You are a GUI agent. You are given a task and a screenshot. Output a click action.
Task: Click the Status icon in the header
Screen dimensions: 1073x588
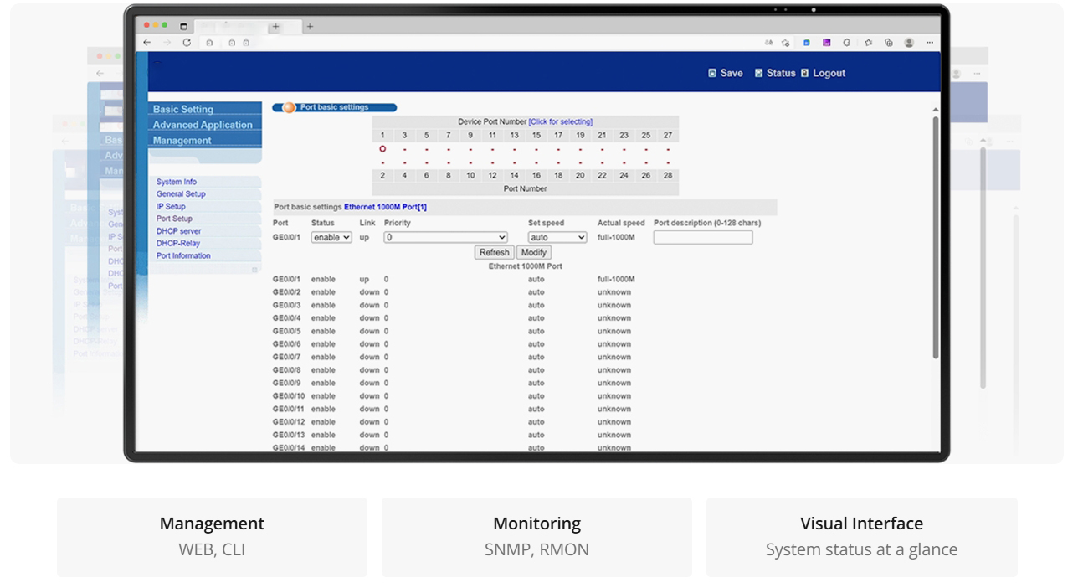pyautogui.click(x=758, y=73)
